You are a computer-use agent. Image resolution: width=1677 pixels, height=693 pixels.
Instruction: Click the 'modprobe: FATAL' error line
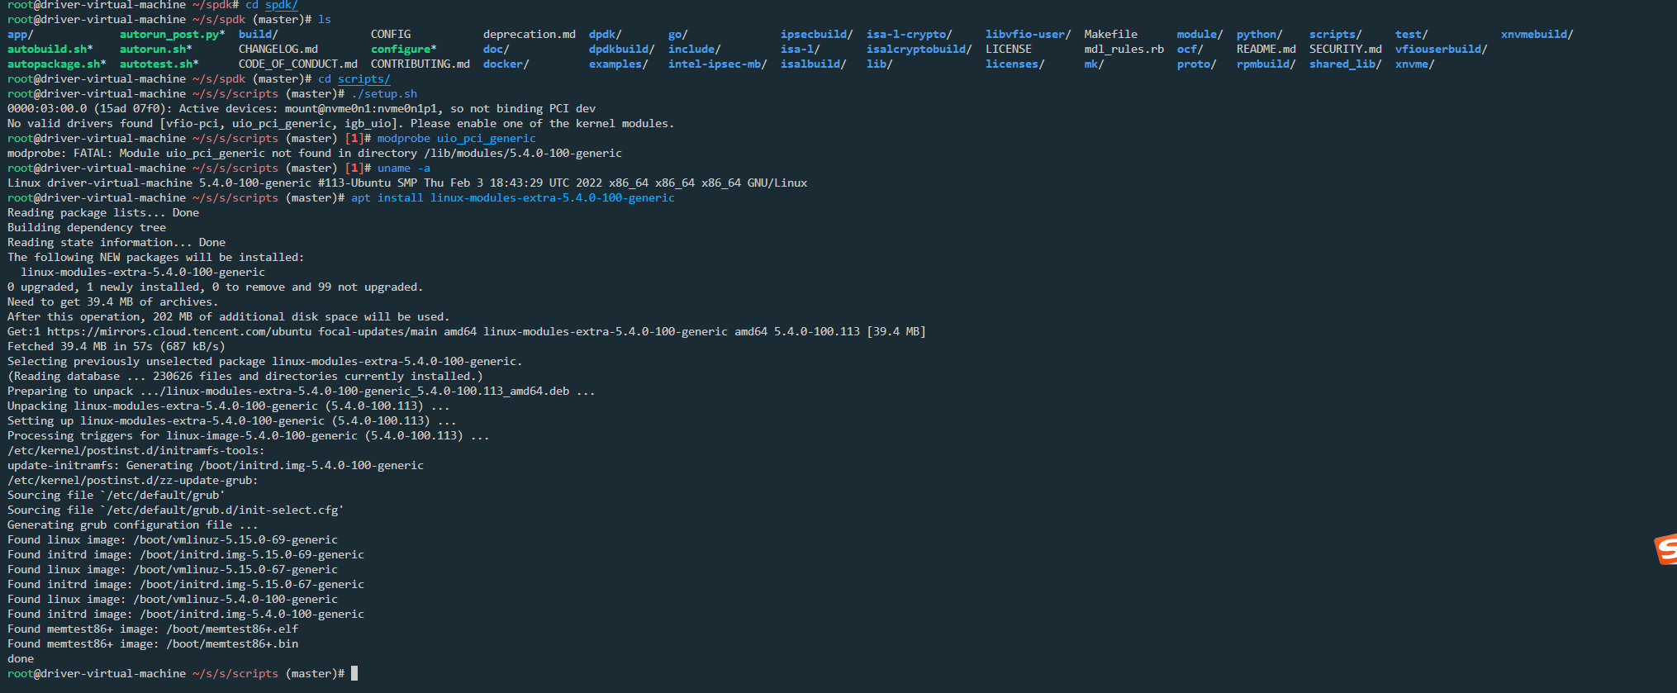315,154
